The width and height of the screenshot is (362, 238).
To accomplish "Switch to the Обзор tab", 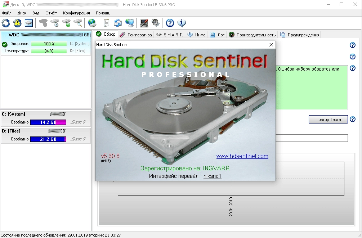I will click(106, 34).
